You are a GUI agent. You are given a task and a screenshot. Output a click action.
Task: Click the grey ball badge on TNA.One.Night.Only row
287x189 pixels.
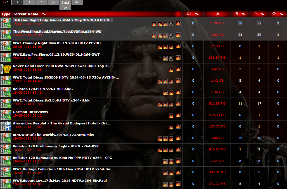171,24
